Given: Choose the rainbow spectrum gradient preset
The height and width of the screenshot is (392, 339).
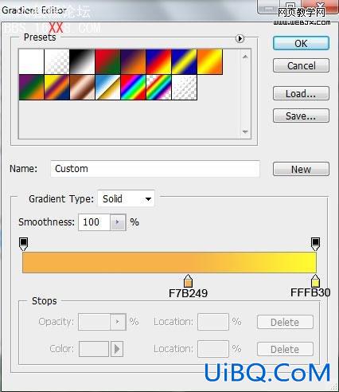Looking at the screenshot, I should coord(133,87).
